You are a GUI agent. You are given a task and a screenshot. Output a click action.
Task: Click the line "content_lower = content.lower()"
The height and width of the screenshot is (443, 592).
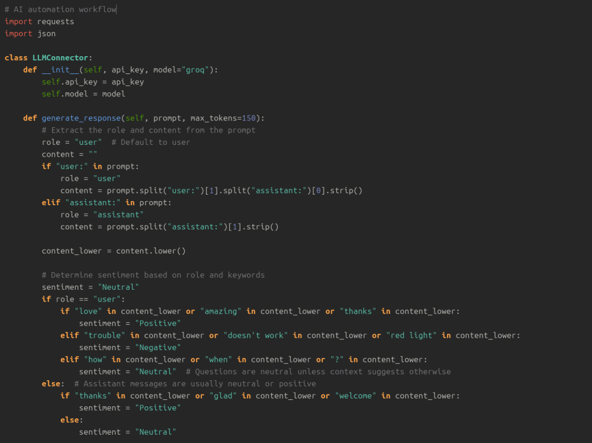(114, 251)
